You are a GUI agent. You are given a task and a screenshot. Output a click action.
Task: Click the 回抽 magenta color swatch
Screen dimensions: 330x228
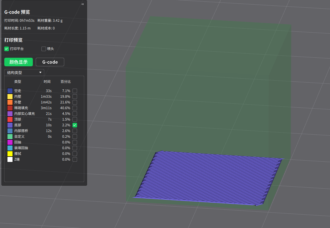pyautogui.click(x=10, y=142)
